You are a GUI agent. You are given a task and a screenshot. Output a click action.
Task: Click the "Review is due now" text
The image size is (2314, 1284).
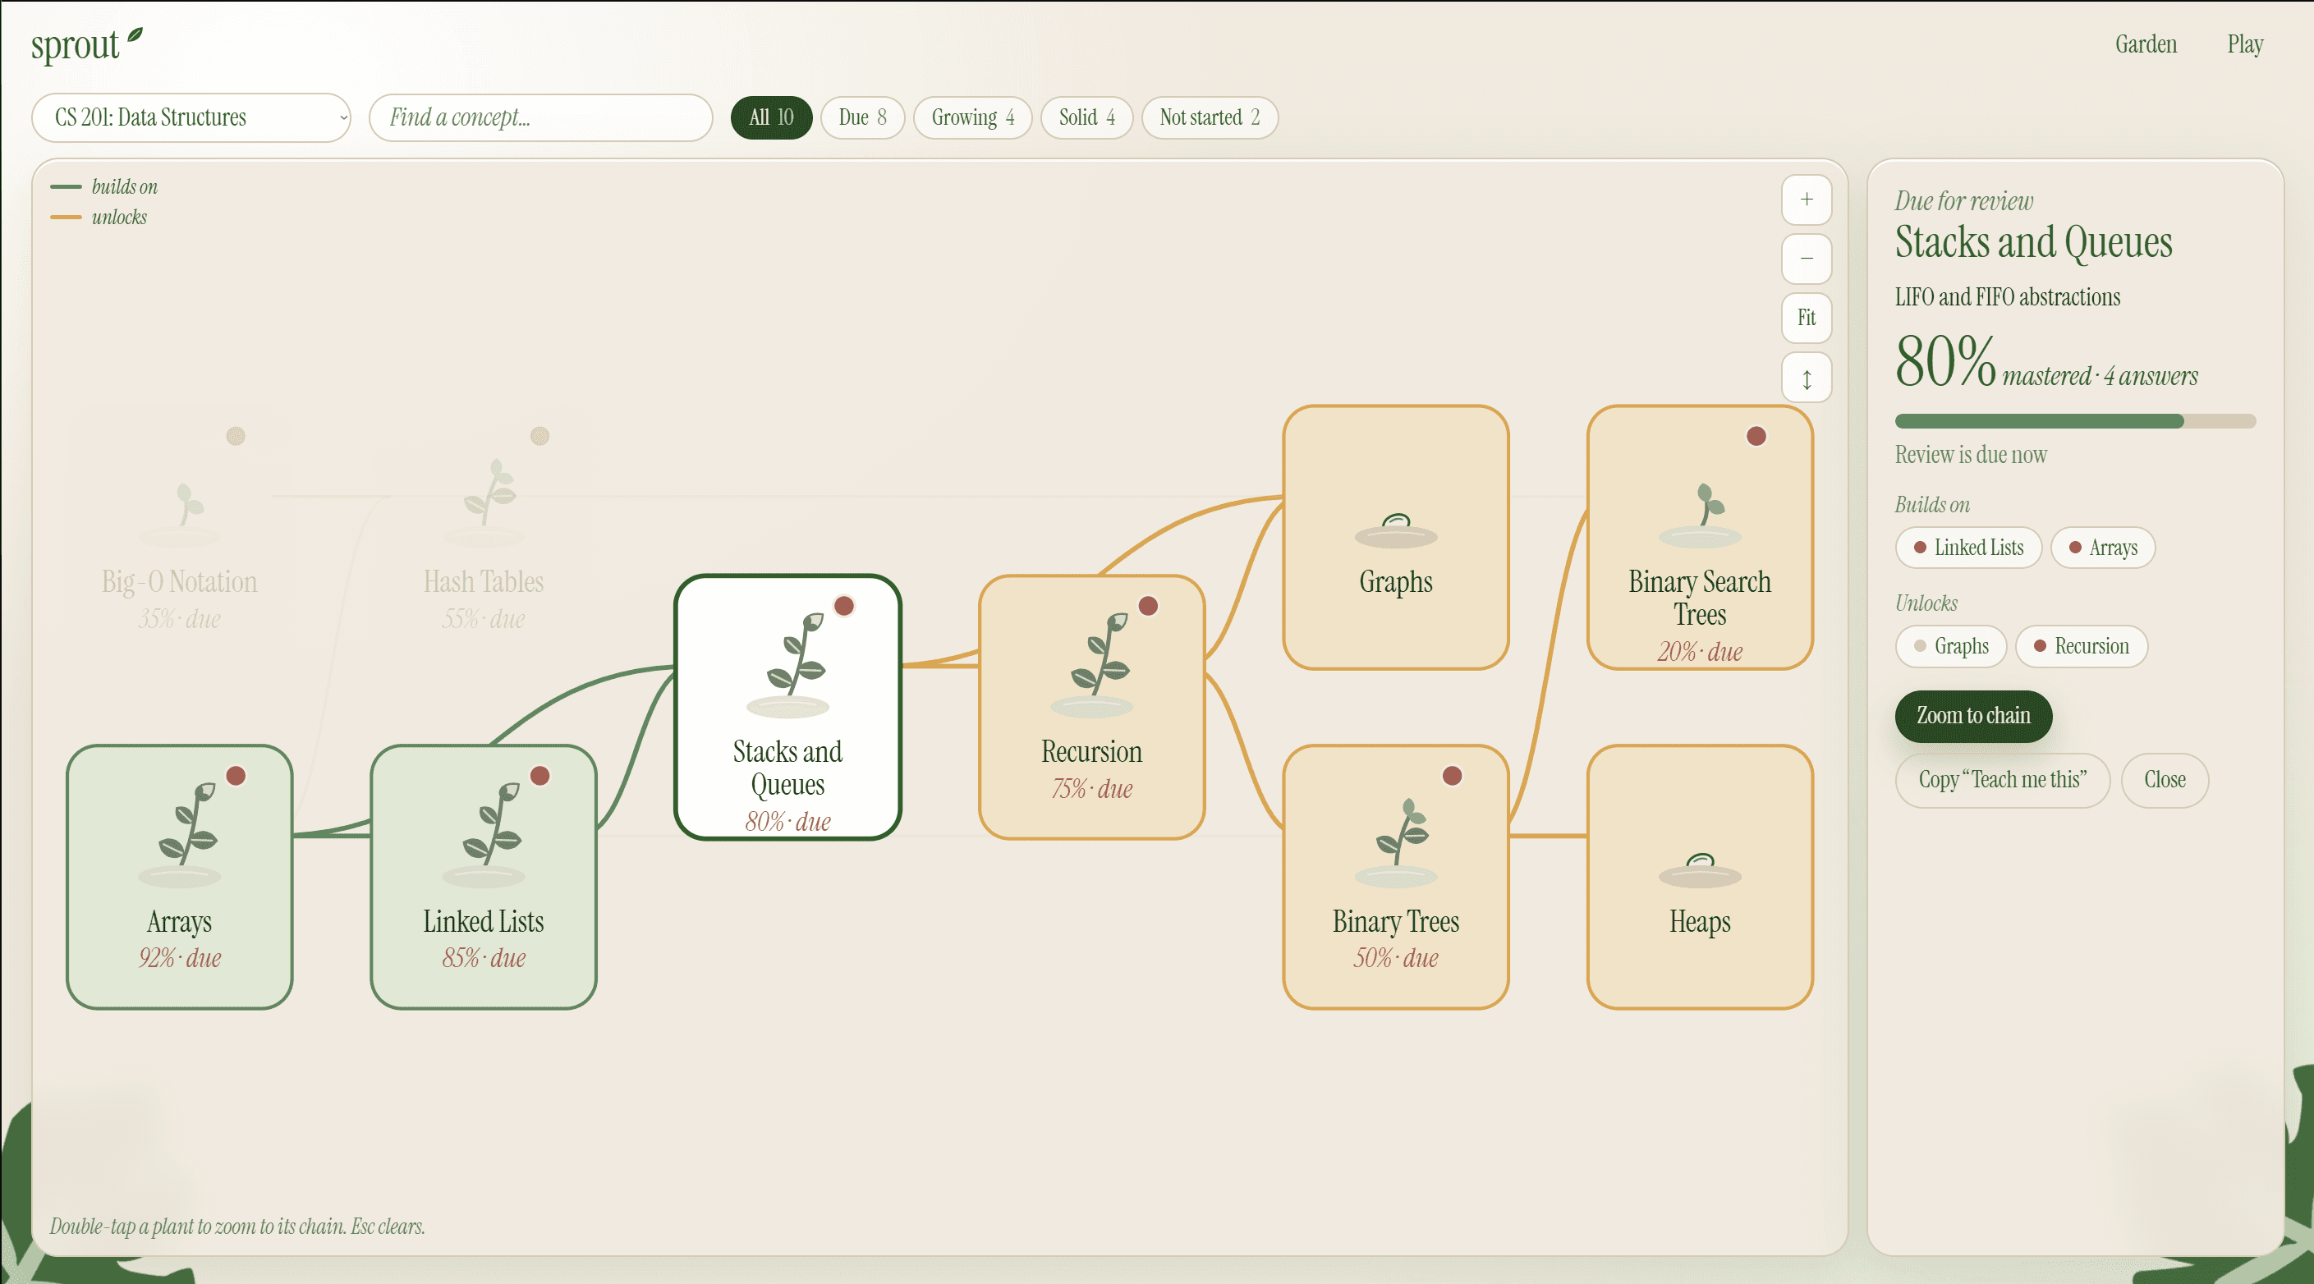point(1971,454)
